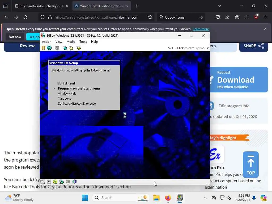Open 86Box Action menu
This screenshot has width=272, height=204.
(46, 42)
